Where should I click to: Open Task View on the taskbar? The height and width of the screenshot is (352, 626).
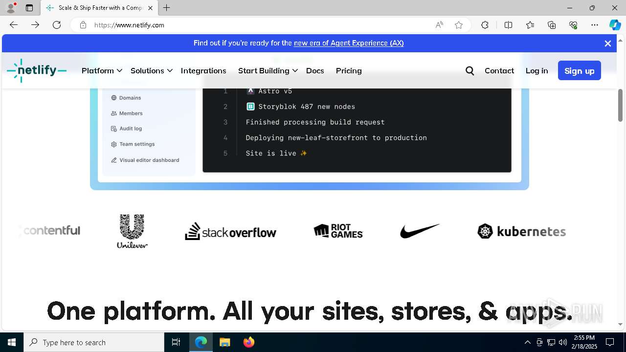point(176,342)
